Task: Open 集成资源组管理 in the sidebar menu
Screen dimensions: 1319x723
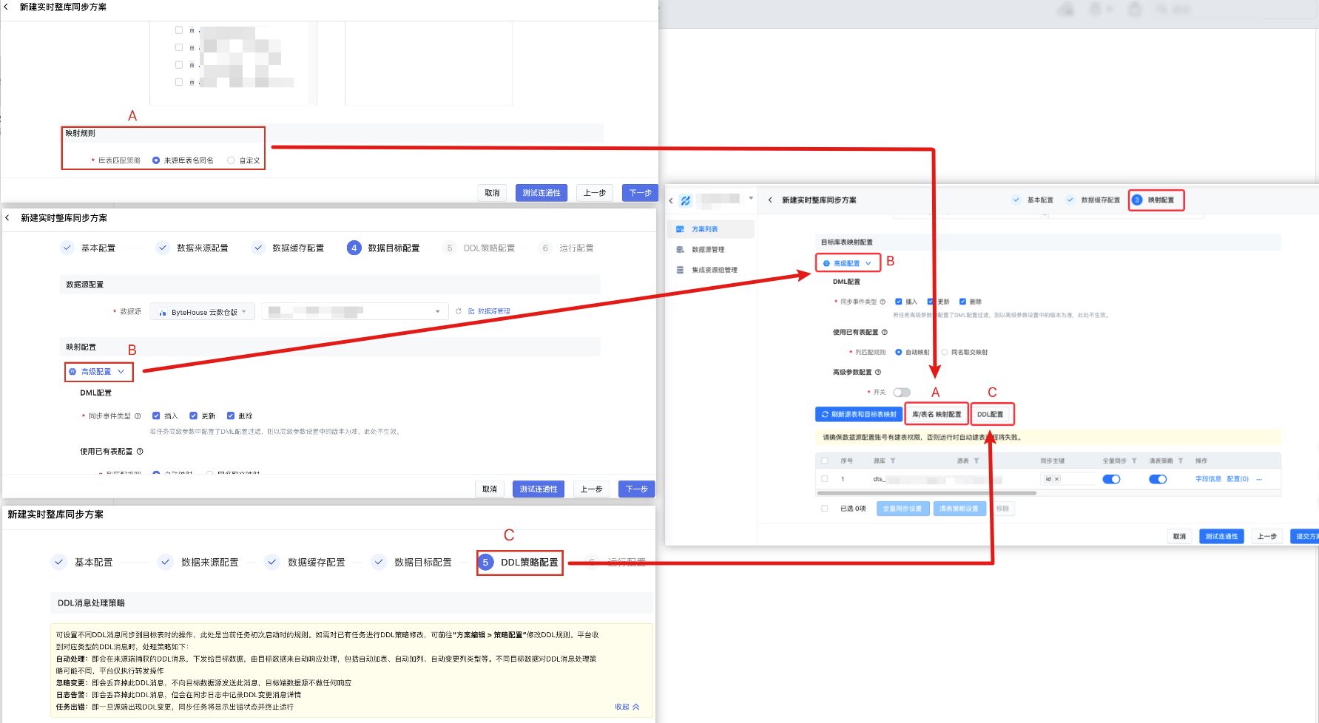Action: [715, 270]
